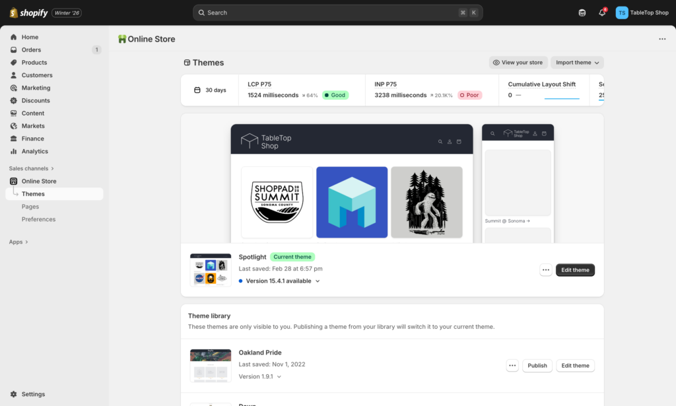Click the Analytics bar chart icon
The width and height of the screenshot is (676, 406).
click(14, 151)
